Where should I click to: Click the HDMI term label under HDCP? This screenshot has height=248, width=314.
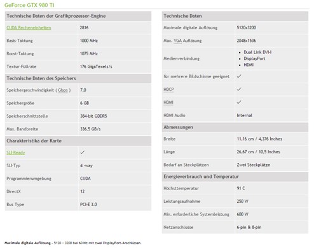(168, 102)
